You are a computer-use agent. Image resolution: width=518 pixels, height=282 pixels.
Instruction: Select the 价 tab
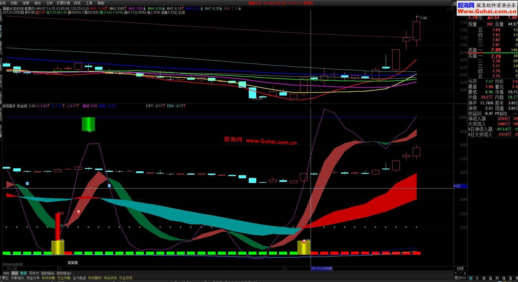point(477,278)
